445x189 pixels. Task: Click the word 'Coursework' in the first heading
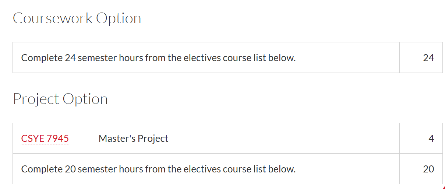click(x=53, y=18)
